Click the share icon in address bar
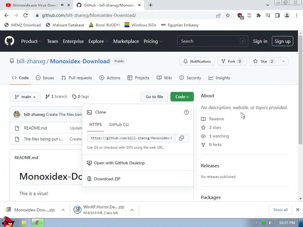The width and height of the screenshot is (303, 227). 218,15
